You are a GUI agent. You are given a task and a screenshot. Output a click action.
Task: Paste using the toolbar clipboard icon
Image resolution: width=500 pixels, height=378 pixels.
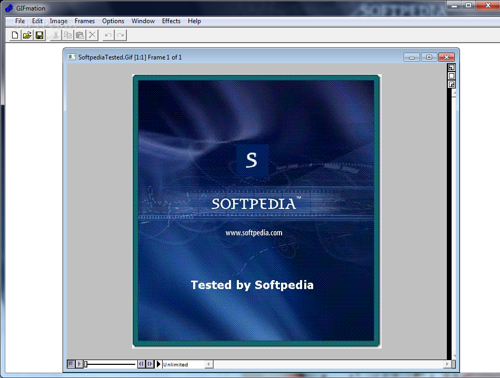(x=80, y=35)
